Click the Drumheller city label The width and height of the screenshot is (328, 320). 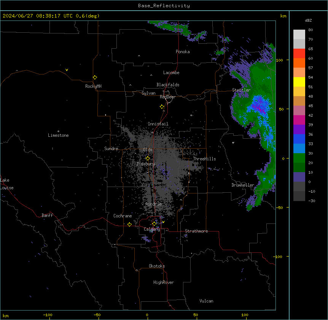point(243,185)
